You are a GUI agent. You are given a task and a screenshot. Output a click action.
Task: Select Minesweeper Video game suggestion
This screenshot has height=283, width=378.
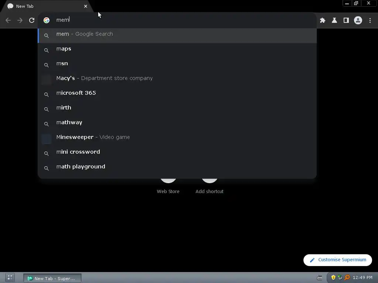click(177, 139)
